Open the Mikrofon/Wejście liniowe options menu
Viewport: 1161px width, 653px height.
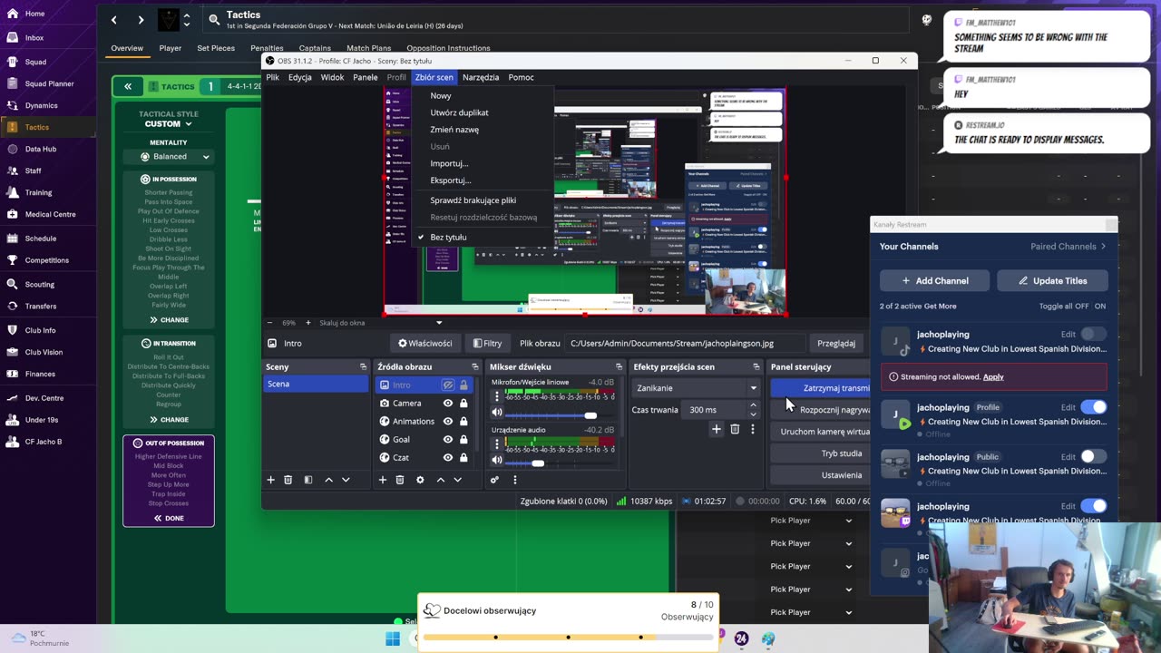496,396
